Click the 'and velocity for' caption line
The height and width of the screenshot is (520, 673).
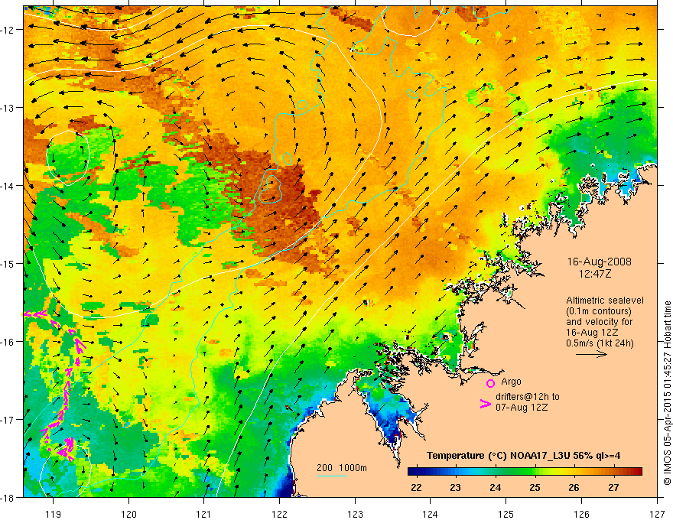click(599, 322)
